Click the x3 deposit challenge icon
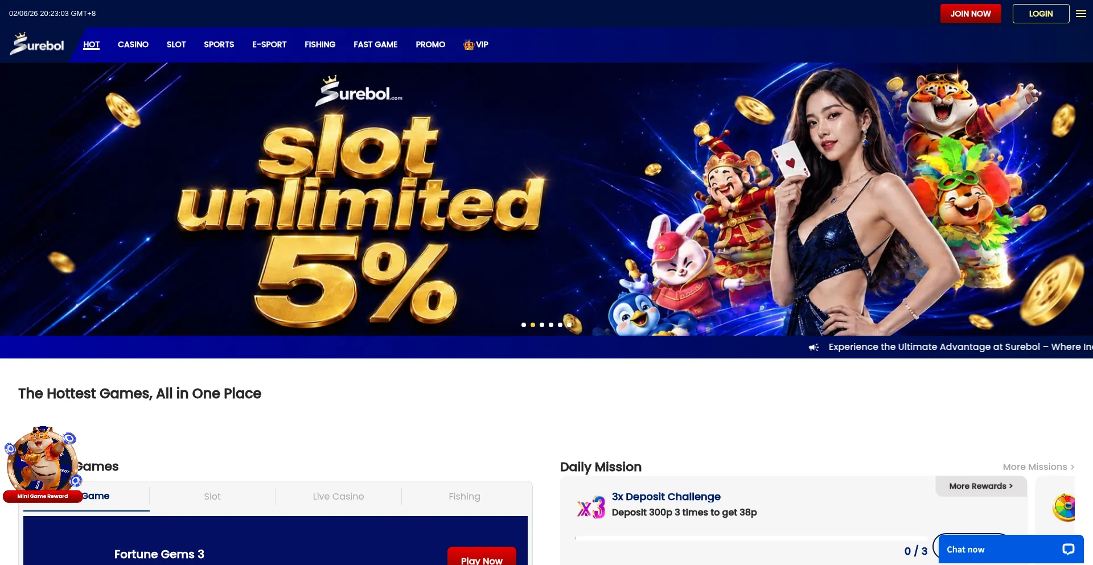 [x=591, y=507]
